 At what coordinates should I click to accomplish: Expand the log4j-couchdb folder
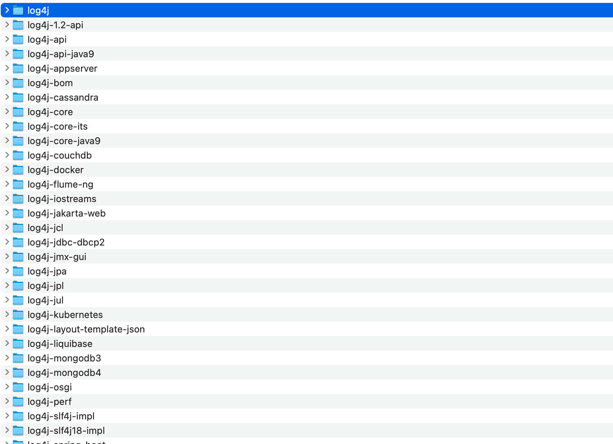pyautogui.click(x=7, y=155)
